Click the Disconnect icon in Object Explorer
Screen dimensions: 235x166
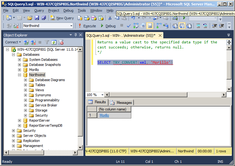pyautogui.click(x=33, y=42)
